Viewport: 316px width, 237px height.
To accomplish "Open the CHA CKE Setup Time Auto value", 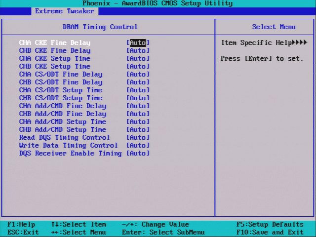I will [138, 59].
